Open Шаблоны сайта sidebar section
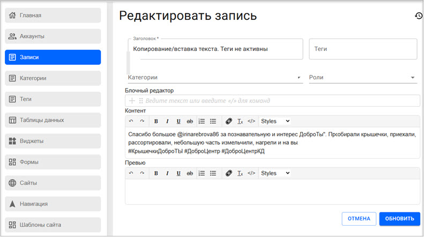 [x=53, y=225]
